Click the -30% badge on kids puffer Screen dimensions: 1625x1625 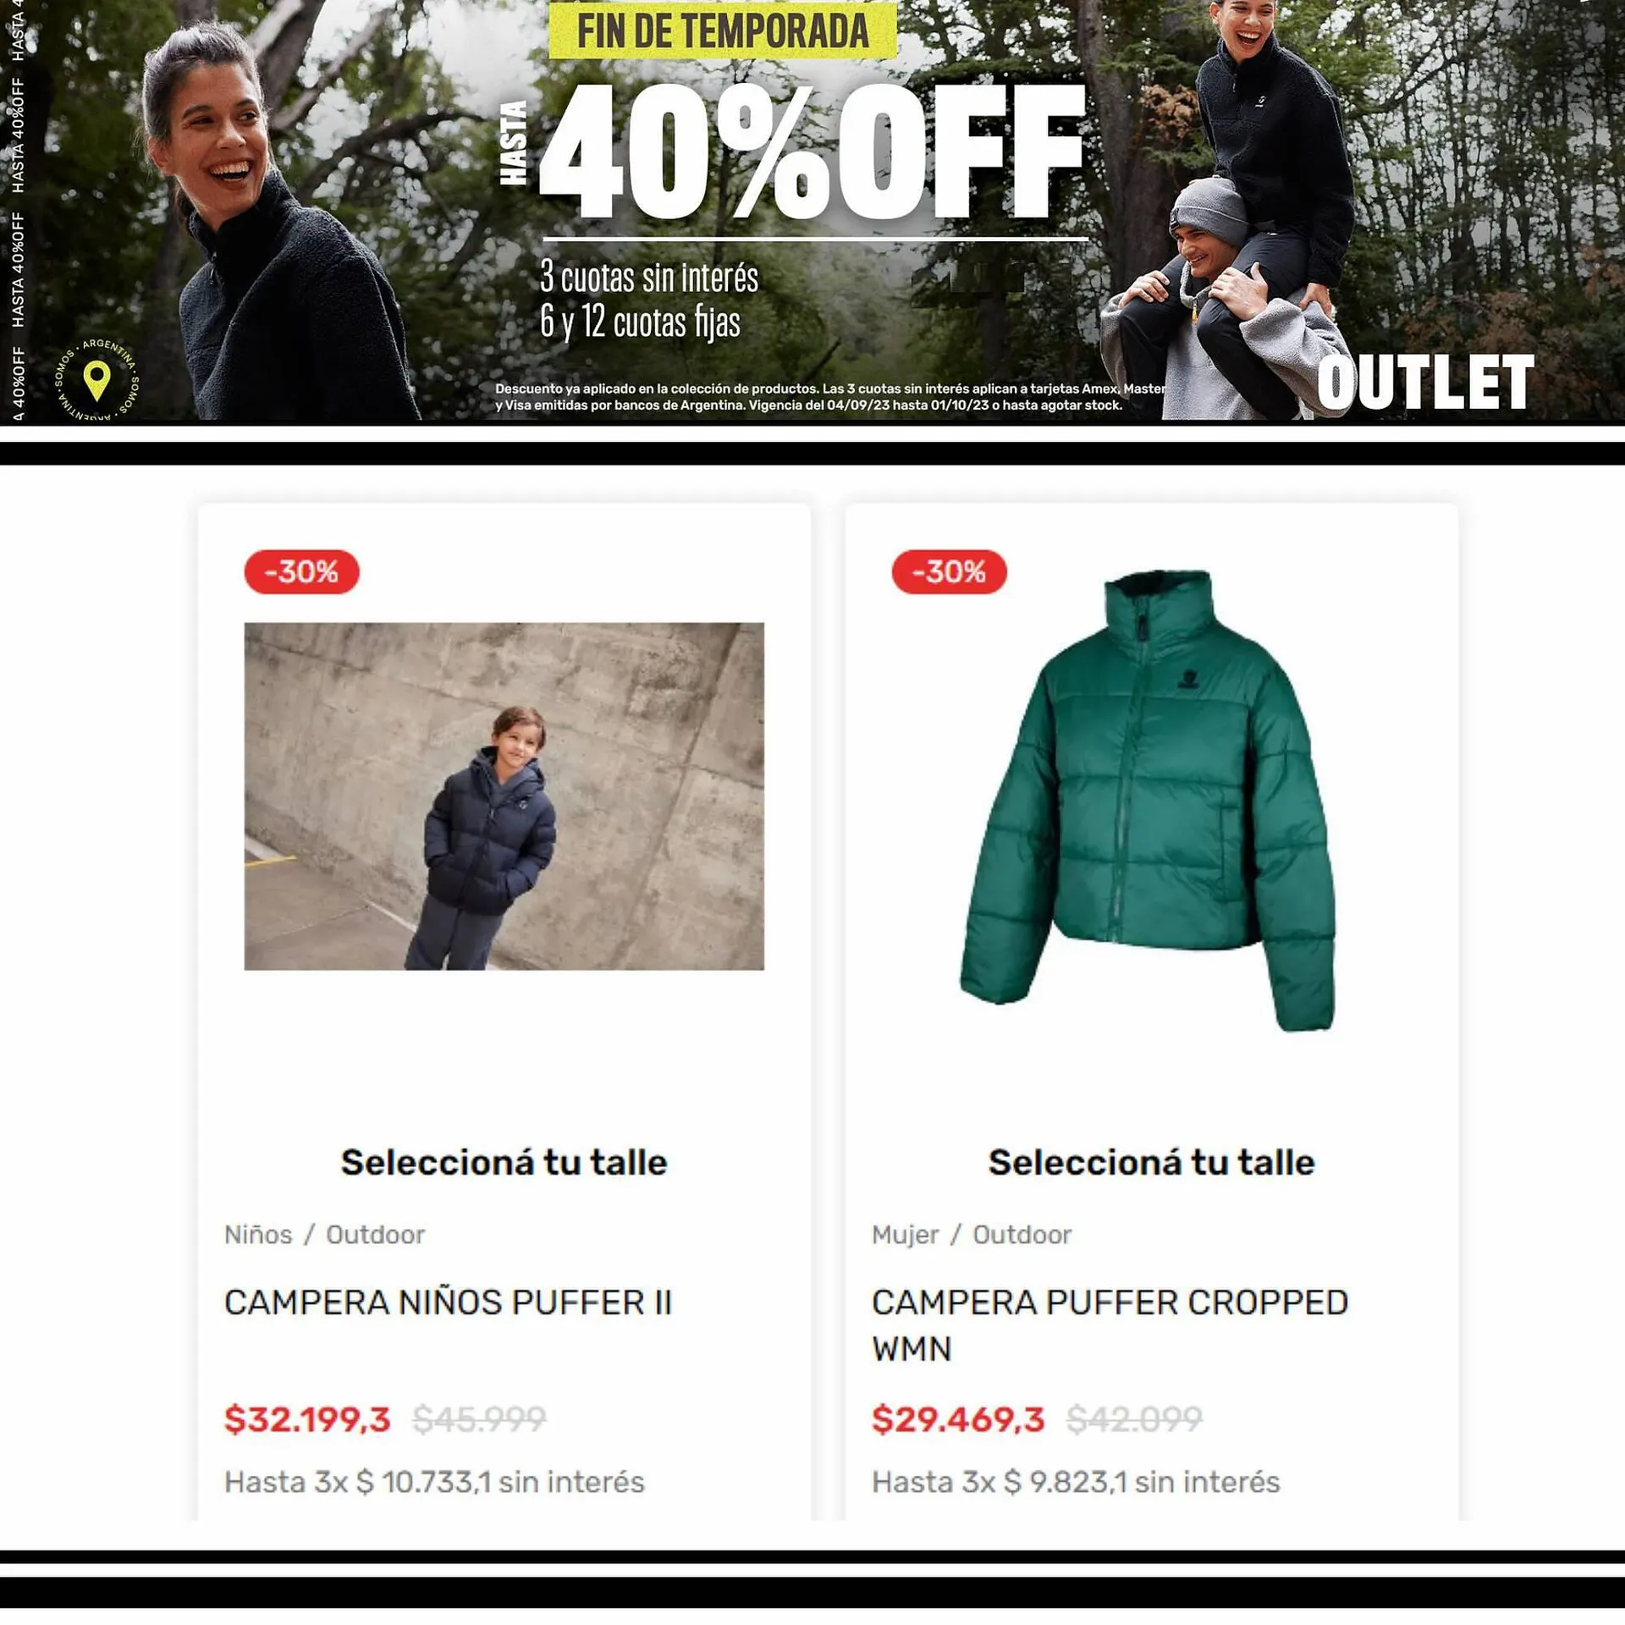[301, 571]
